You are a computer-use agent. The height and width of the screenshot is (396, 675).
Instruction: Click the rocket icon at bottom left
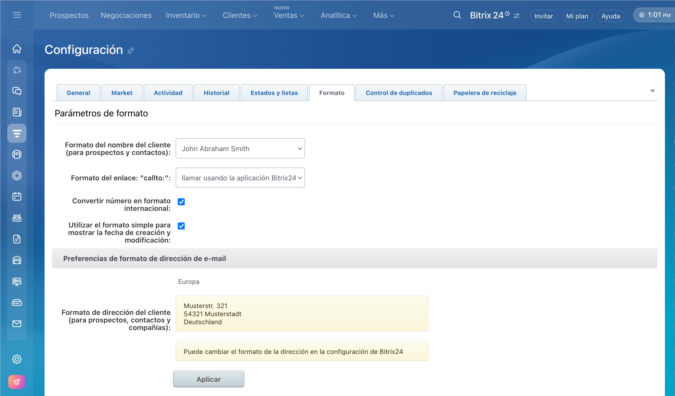click(x=17, y=382)
